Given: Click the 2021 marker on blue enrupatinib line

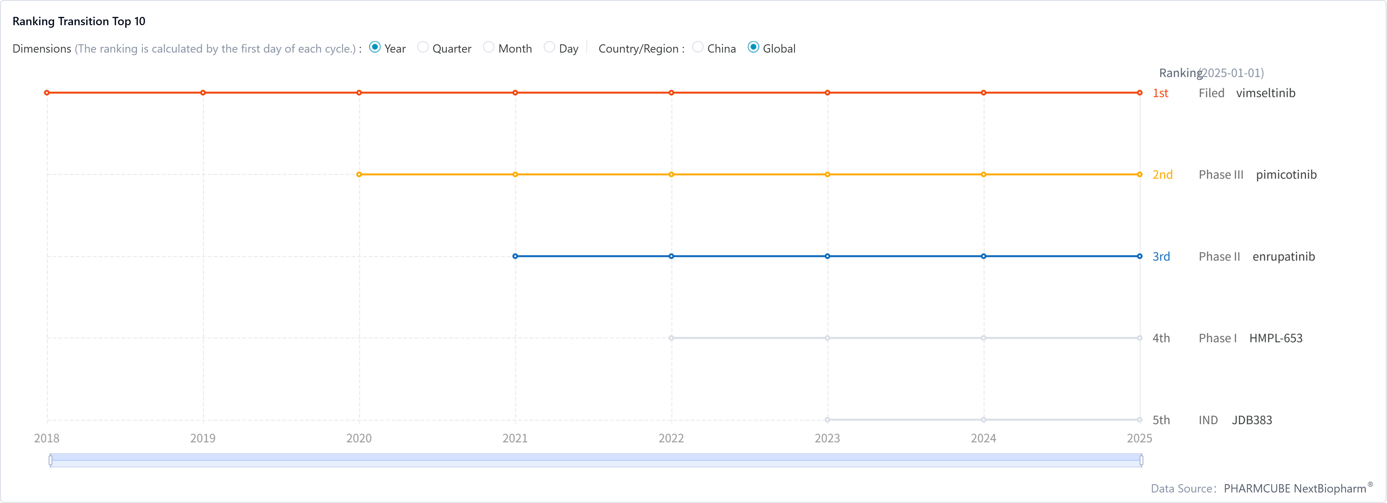Looking at the screenshot, I should pos(515,256).
